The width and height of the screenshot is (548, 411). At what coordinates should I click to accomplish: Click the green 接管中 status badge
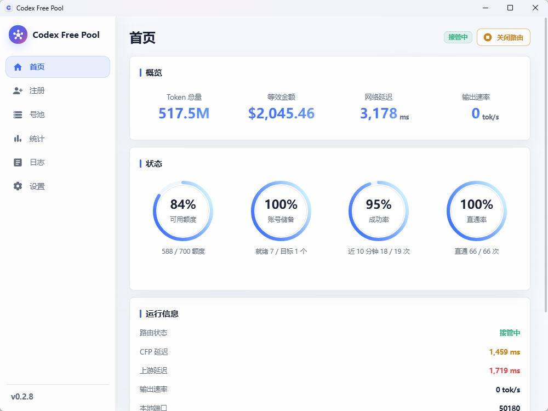(458, 37)
